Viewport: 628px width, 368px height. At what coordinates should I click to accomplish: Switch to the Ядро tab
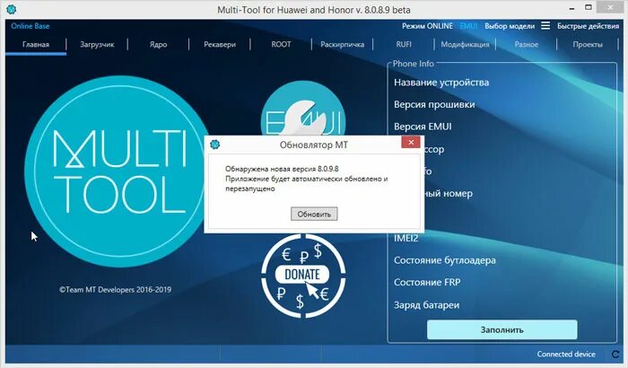coord(158,45)
